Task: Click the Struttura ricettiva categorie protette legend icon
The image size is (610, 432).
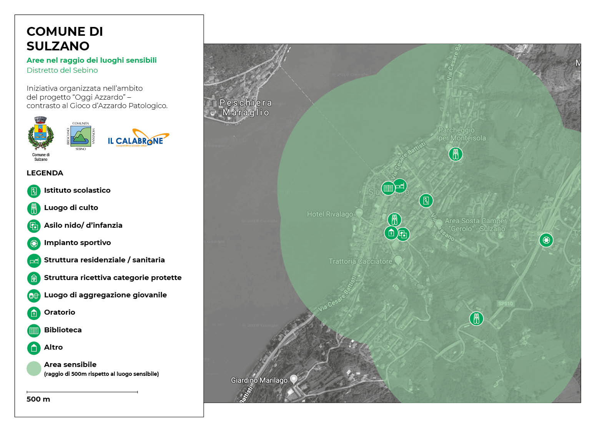Action: [x=34, y=278]
